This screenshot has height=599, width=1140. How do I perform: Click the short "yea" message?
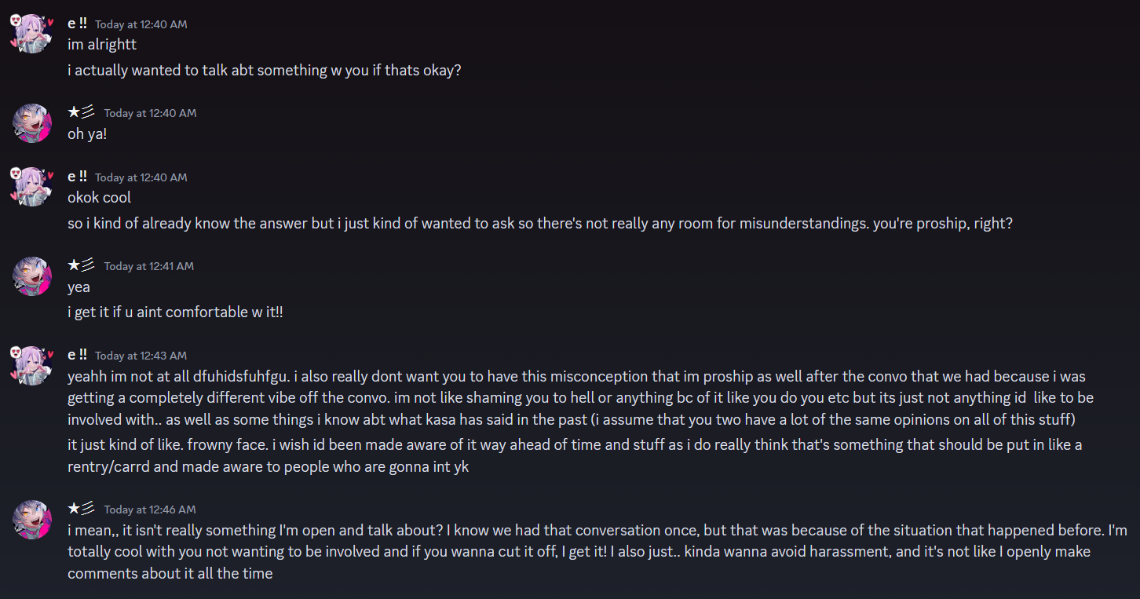coord(79,287)
